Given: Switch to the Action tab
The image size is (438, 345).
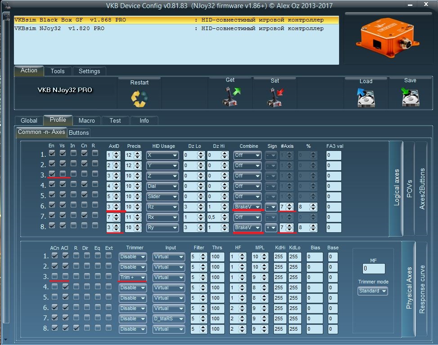Looking at the screenshot, I should click(x=29, y=71).
